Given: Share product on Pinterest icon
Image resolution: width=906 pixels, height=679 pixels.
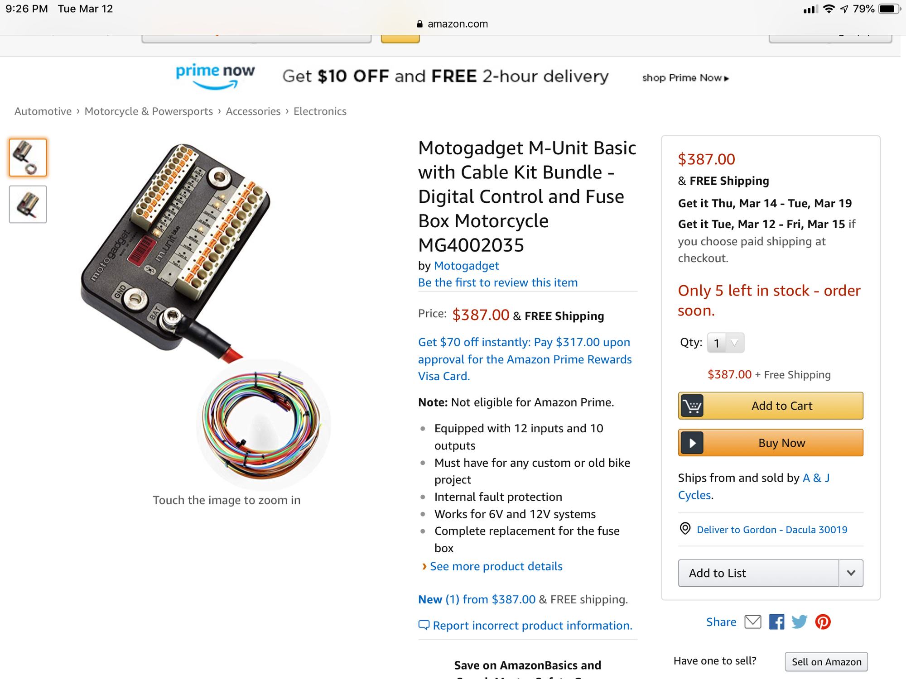Looking at the screenshot, I should click(823, 622).
